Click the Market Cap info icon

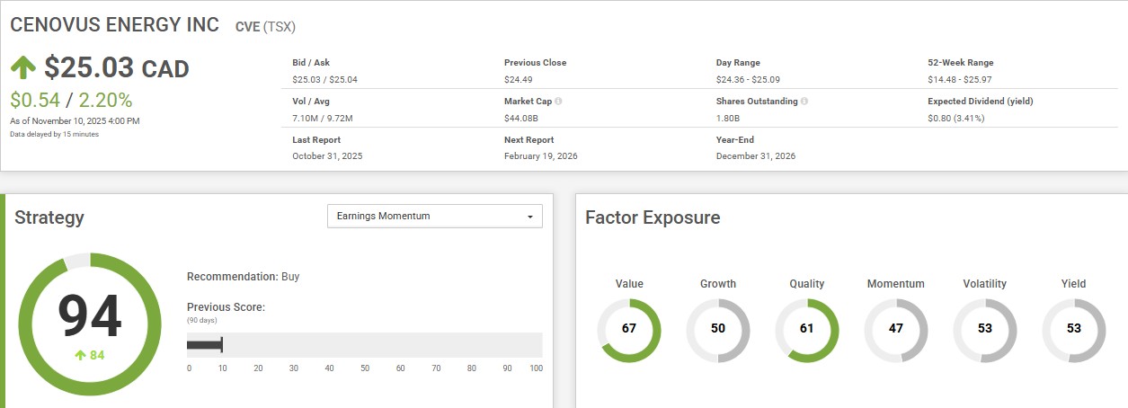click(x=559, y=102)
